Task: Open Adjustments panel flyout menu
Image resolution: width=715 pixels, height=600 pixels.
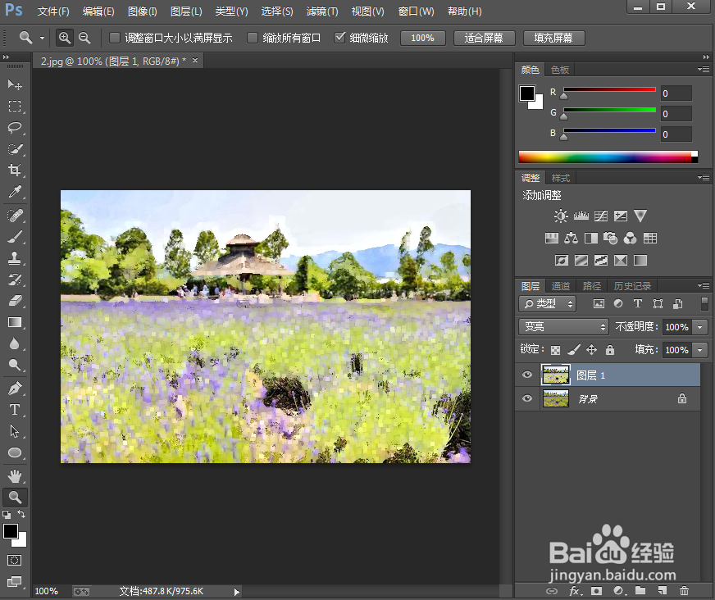Action: (704, 177)
